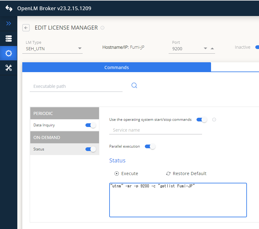
Task: Click Restore Default button
Action: point(186,174)
